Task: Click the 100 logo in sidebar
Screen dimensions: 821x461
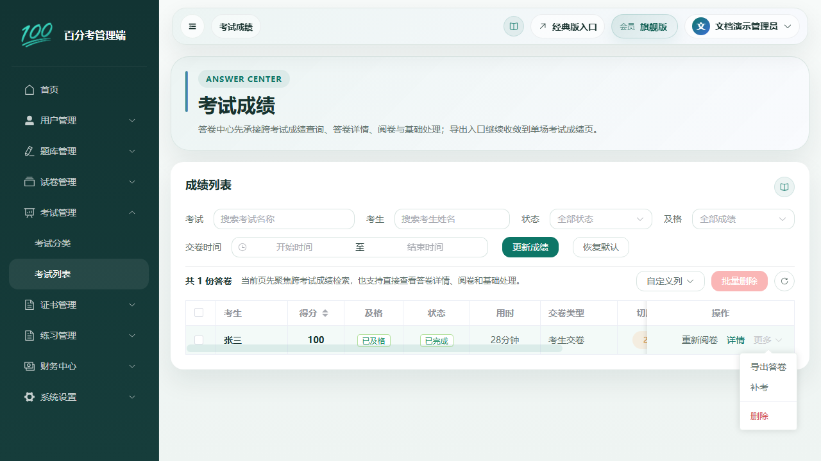Action: (x=37, y=35)
